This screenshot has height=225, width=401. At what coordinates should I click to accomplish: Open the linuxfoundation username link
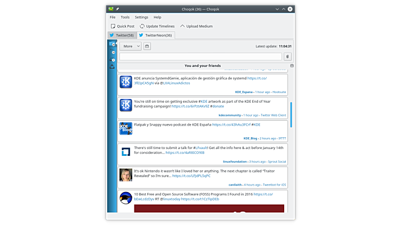click(x=235, y=161)
